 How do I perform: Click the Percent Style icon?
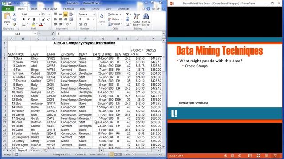pos(88,19)
